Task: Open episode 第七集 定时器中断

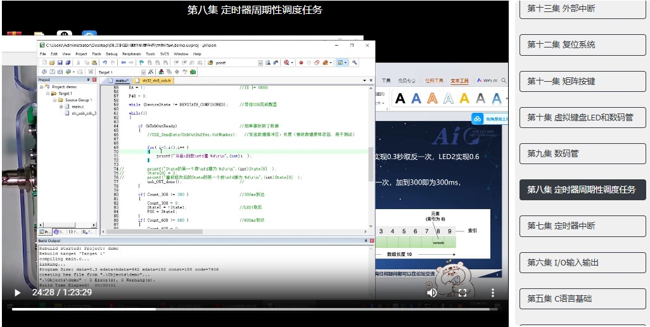Action: click(582, 226)
